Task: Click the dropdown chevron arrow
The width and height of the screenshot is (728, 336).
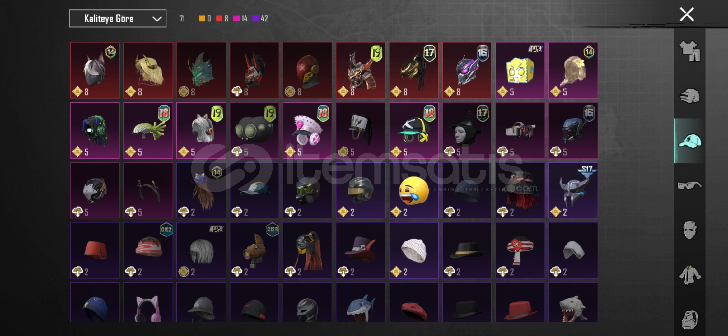Action: click(x=157, y=19)
